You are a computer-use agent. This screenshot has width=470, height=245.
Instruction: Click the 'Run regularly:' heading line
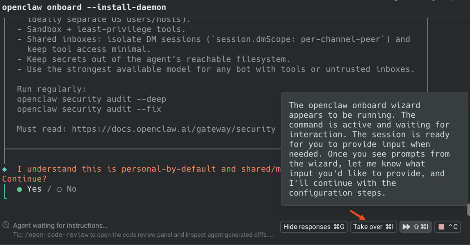pos(49,89)
